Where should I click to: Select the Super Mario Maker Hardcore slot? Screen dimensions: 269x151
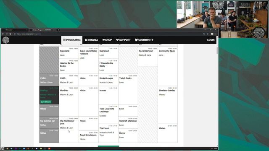[89, 60]
